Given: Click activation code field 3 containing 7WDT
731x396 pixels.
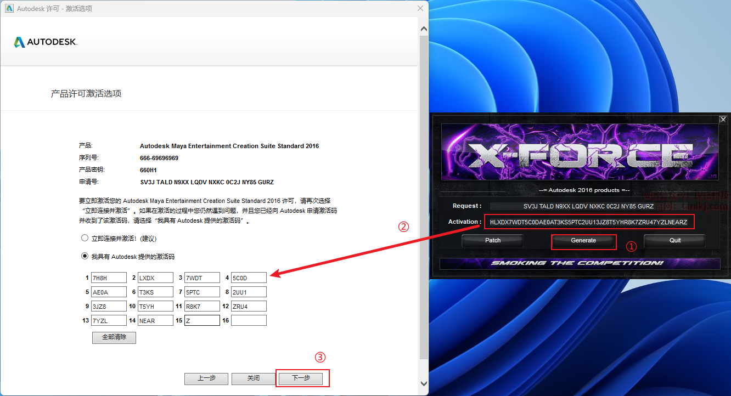Looking at the screenshot, I should pyautogui.click(x=202, y=278).
